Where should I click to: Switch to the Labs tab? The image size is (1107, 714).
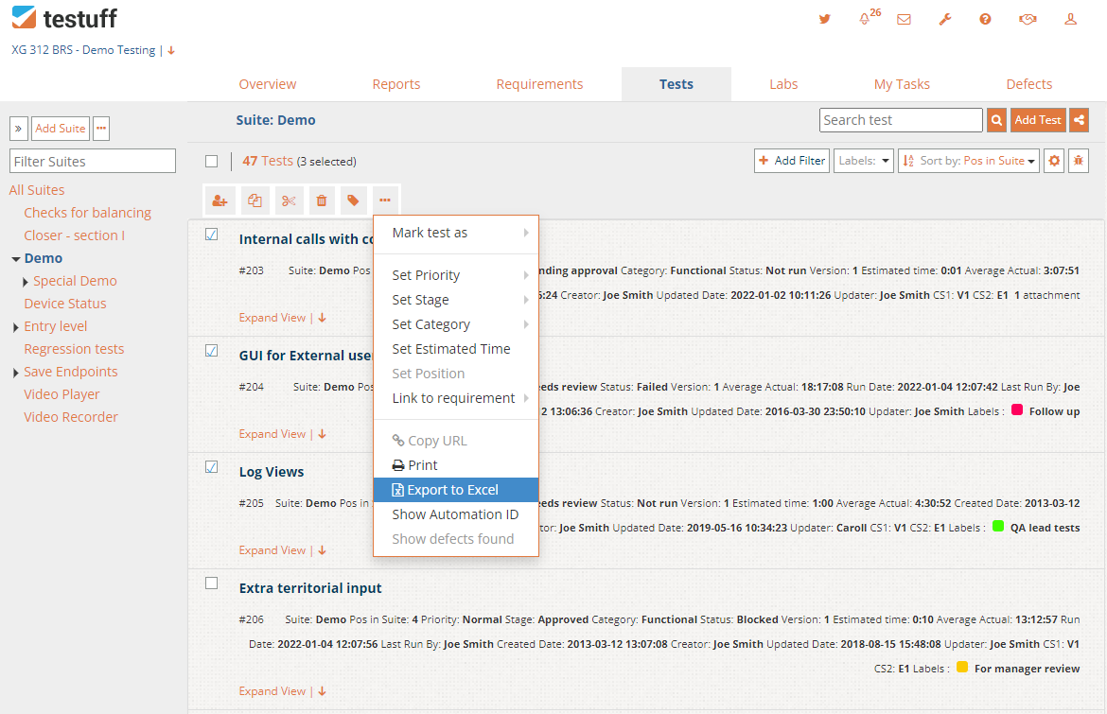click(783, 84)
